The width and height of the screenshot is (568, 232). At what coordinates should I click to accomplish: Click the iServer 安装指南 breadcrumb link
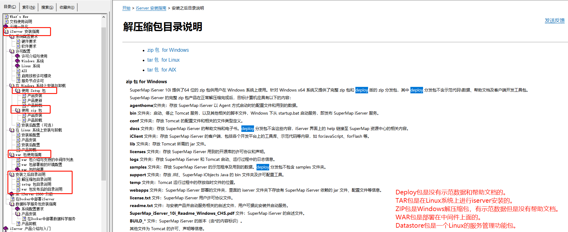point(151,8)
